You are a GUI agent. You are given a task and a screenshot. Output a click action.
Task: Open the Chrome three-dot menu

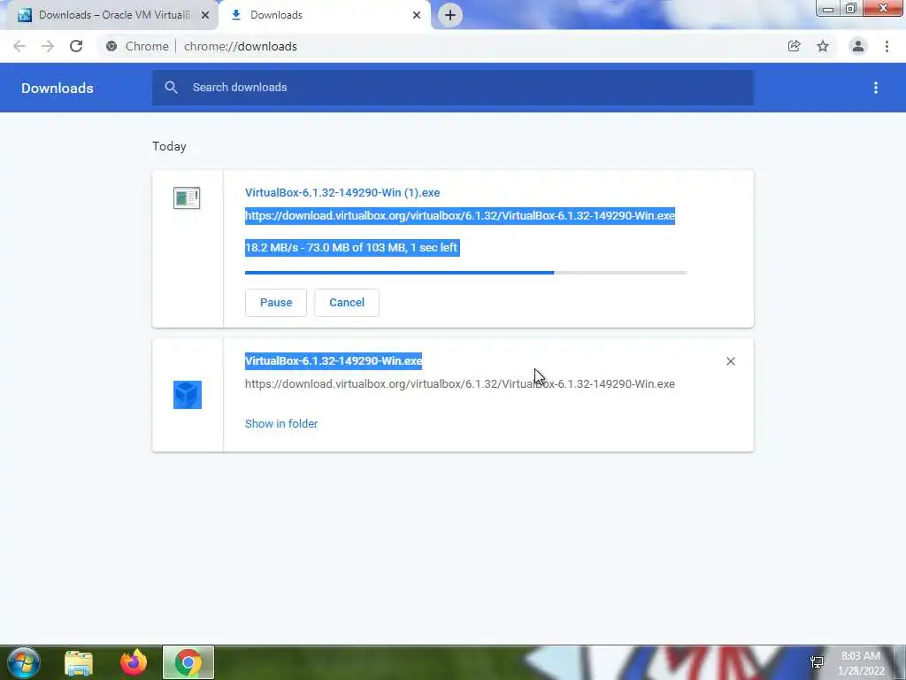coord(887,46)
